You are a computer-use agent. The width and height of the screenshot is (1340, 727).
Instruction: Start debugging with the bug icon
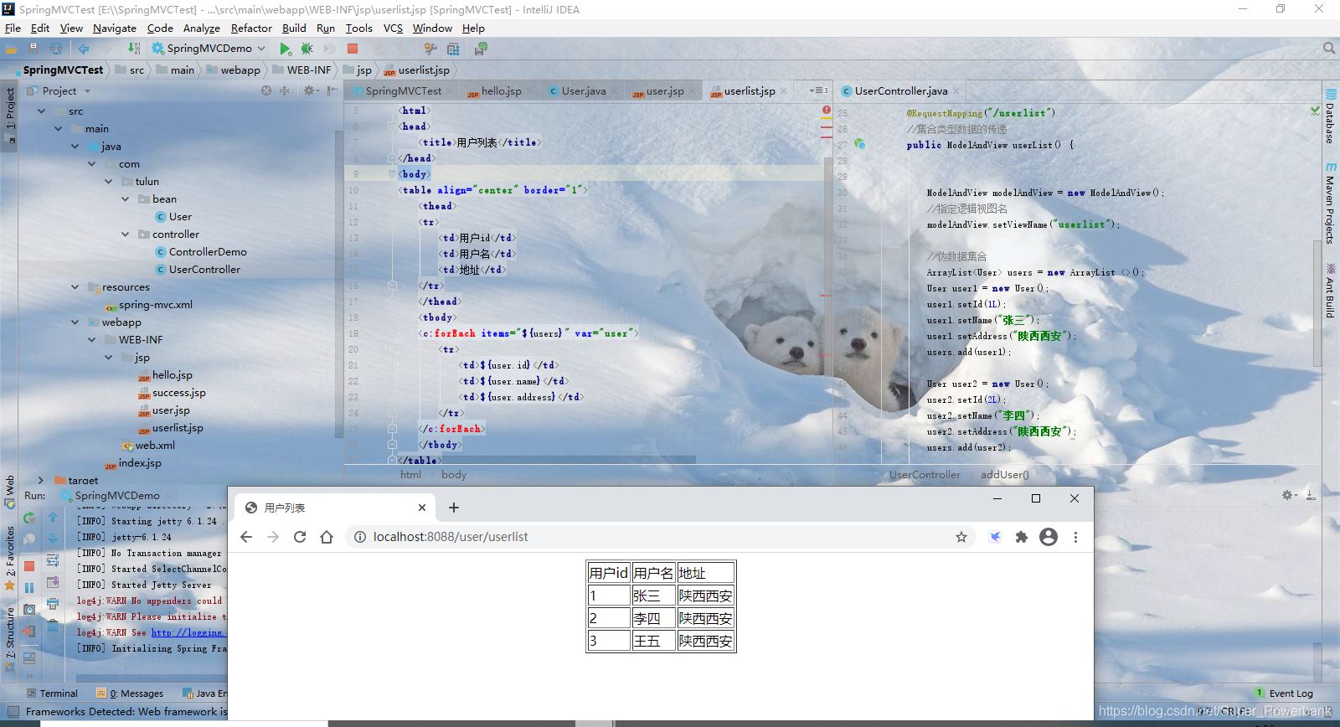point(307,49)
